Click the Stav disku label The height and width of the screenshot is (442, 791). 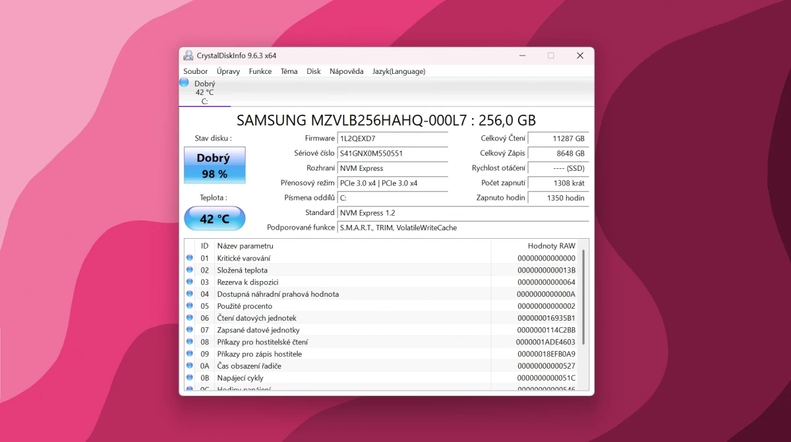(x=213, y=138)
